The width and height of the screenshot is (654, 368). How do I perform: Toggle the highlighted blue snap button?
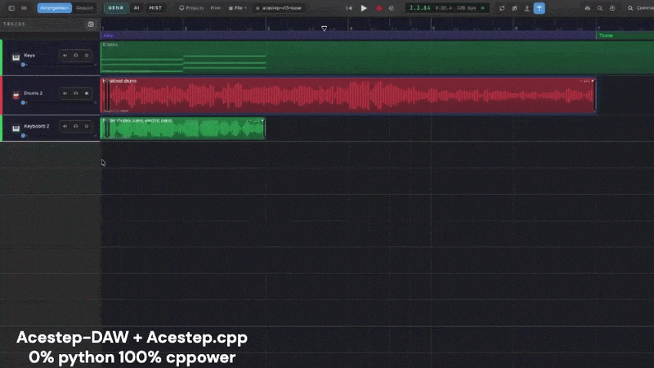pyautogui.click(x=540, y=8)
